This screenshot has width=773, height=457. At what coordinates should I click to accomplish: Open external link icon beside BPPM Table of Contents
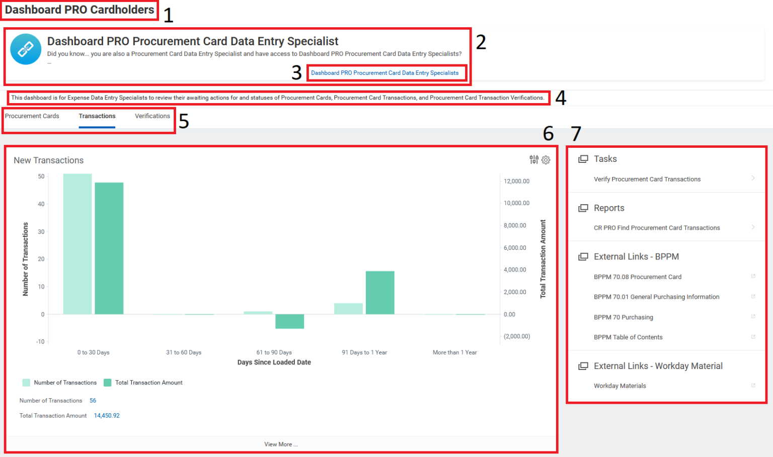coord(753,336)
